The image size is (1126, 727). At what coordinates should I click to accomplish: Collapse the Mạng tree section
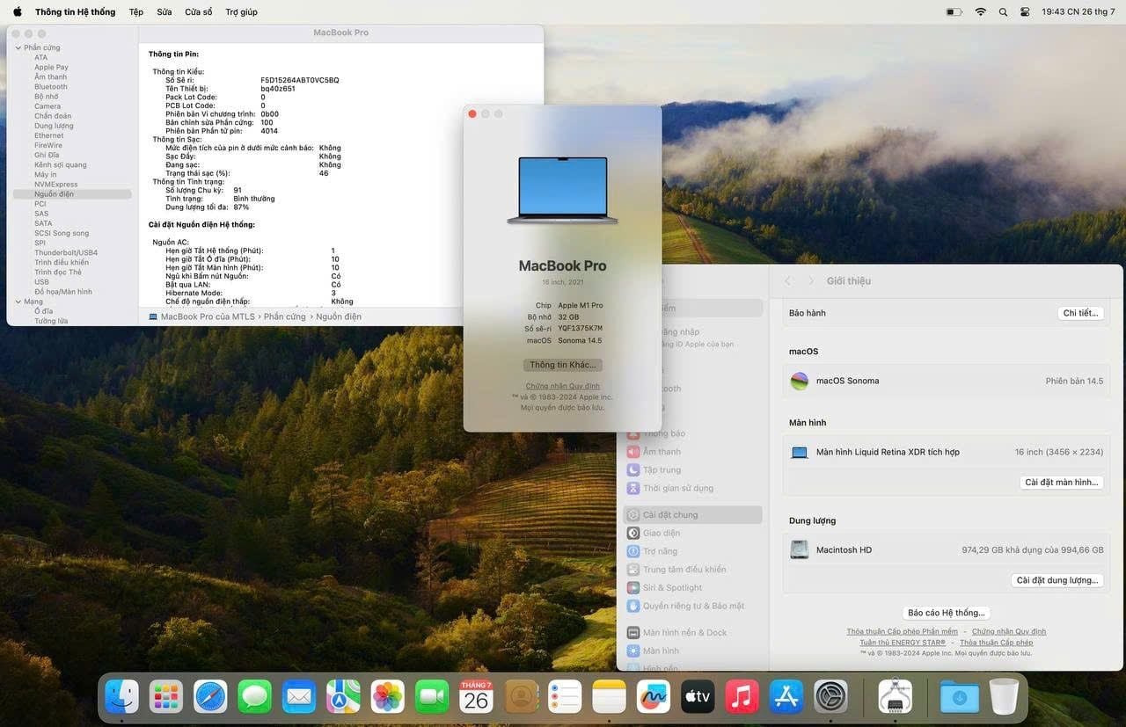[18, 302]
